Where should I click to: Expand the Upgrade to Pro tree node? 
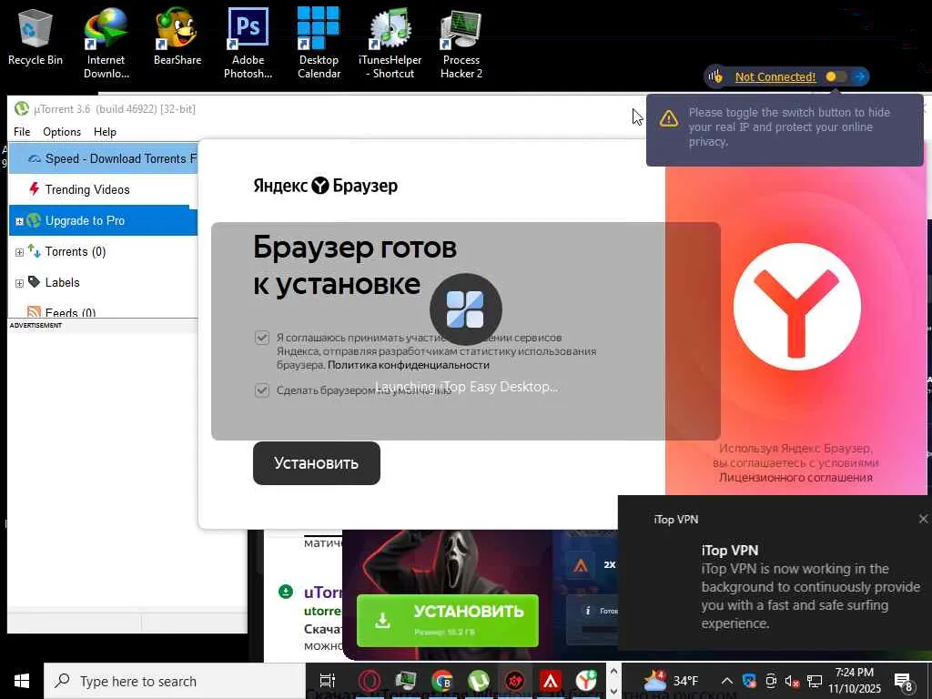tap(19, 221)
